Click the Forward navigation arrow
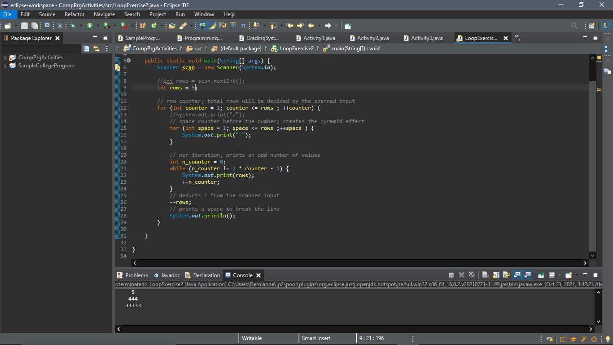The width and height of the screenshot is (613, 345). 328,26
